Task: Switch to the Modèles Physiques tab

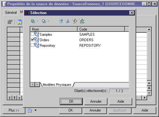Action: click(57, 85)
